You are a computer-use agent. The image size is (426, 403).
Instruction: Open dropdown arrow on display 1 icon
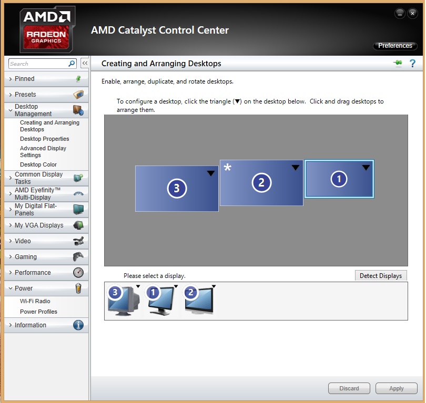click(x=176, y=286)
